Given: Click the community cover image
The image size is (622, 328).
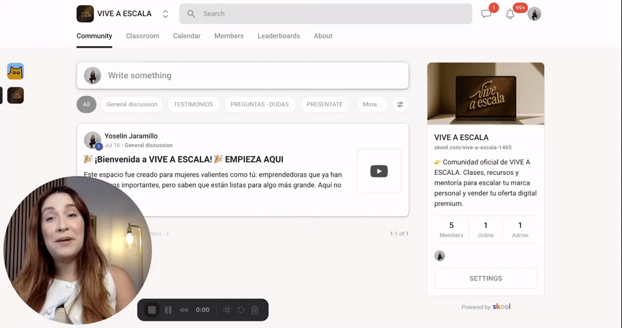Looking at the screenshot, I should click(485, 94).
